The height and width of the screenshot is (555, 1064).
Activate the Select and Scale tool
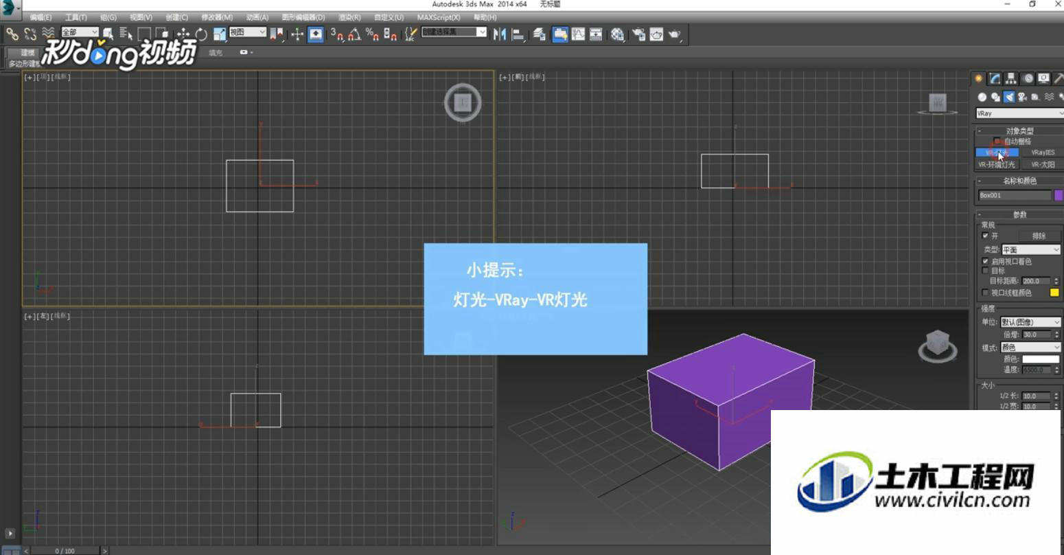[x=220, y=34]
